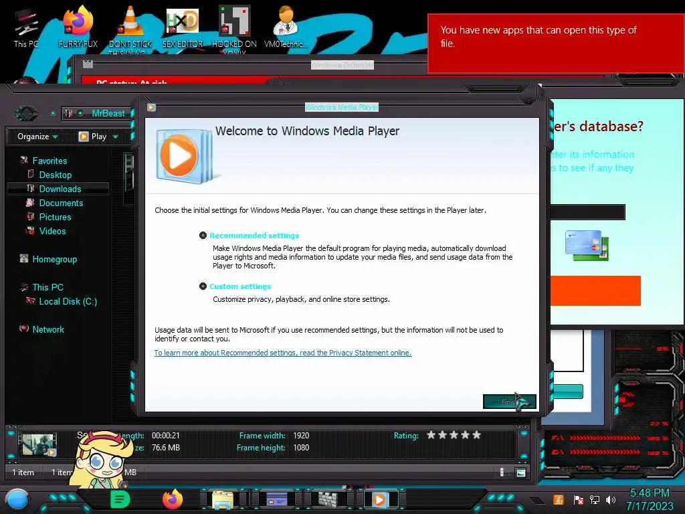This screenshot has height=514, width=685.
Task: Open Network in the navigation pane
Action: (48, 329)
